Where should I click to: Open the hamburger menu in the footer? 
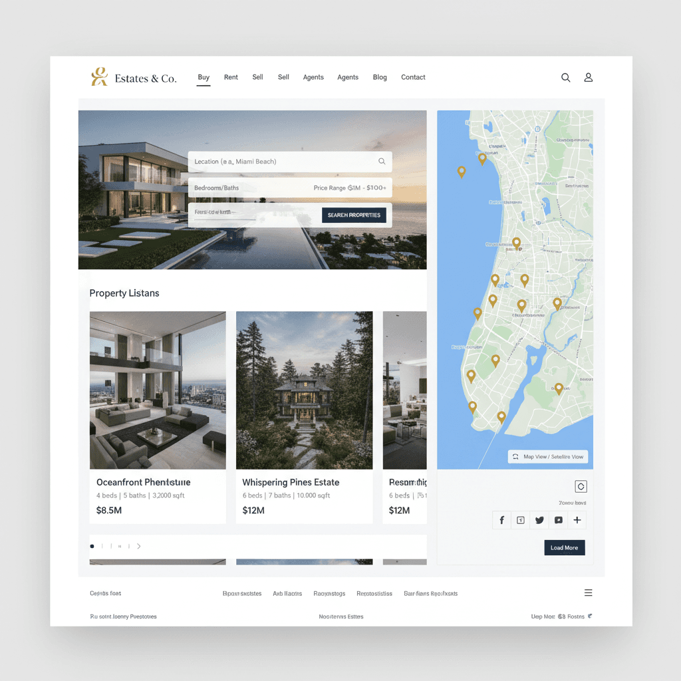coord(588,593)
